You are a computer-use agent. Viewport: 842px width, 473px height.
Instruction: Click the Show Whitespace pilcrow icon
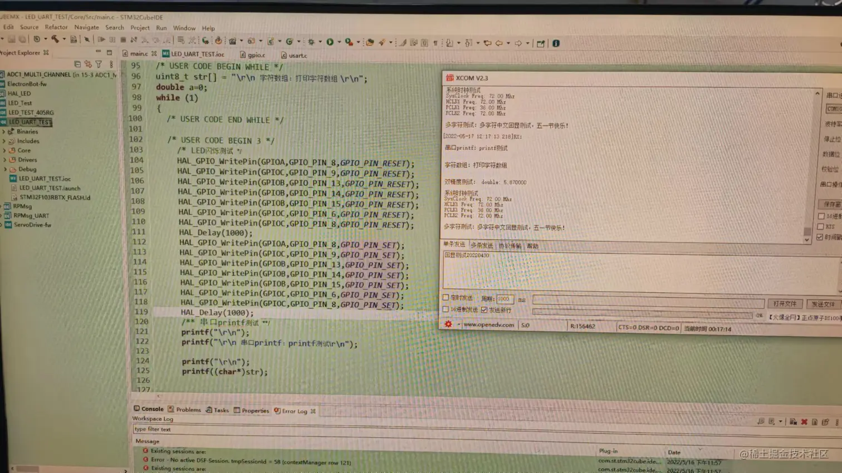tap(435, 43)
